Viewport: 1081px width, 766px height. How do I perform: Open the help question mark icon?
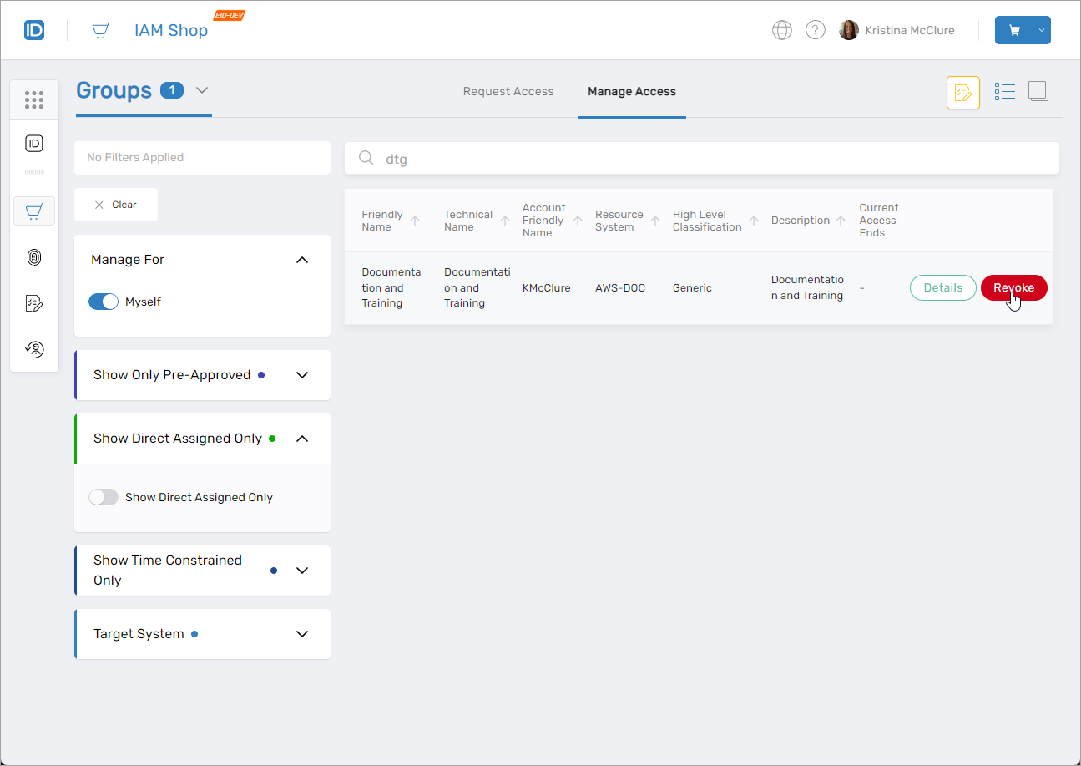point(815,31)
